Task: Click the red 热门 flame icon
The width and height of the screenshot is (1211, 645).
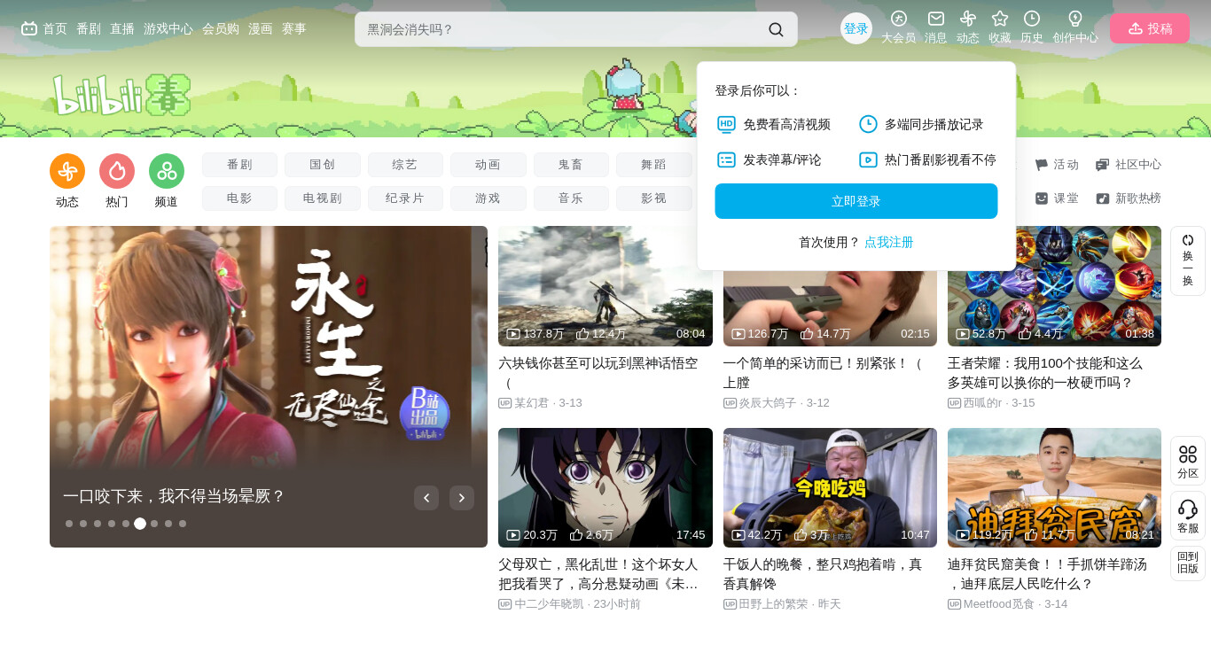Action: (x=117, y=171)
